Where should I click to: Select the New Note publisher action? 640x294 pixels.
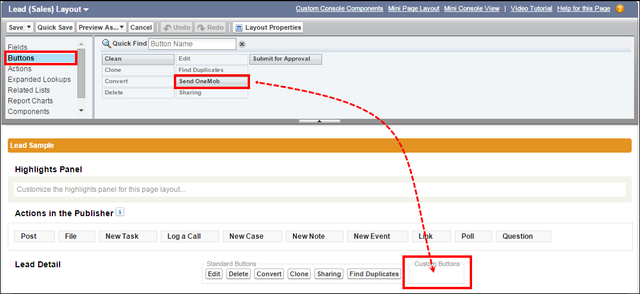point(314,236)
